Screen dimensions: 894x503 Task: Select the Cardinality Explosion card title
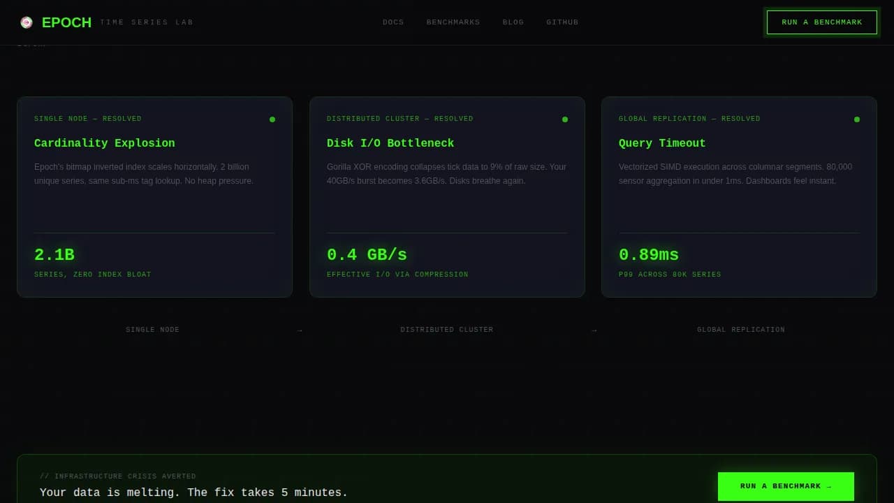click(x=105, y=143)
